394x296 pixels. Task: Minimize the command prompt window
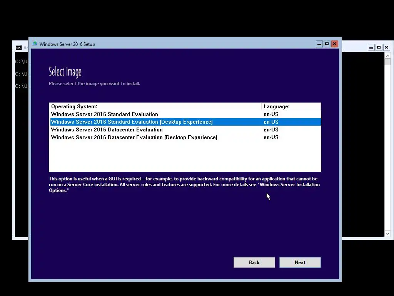(x=371, y=47)
